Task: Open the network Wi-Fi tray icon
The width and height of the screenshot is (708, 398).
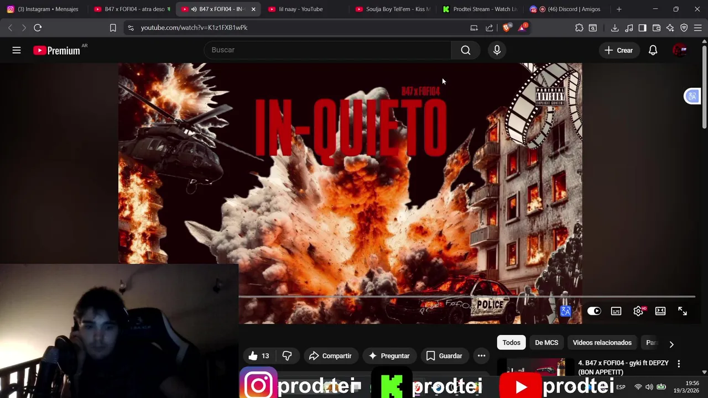Action: click(x=638, y=387)
